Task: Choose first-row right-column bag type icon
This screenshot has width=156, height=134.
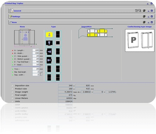Action: pyautogui.click(x=58, y=34)
